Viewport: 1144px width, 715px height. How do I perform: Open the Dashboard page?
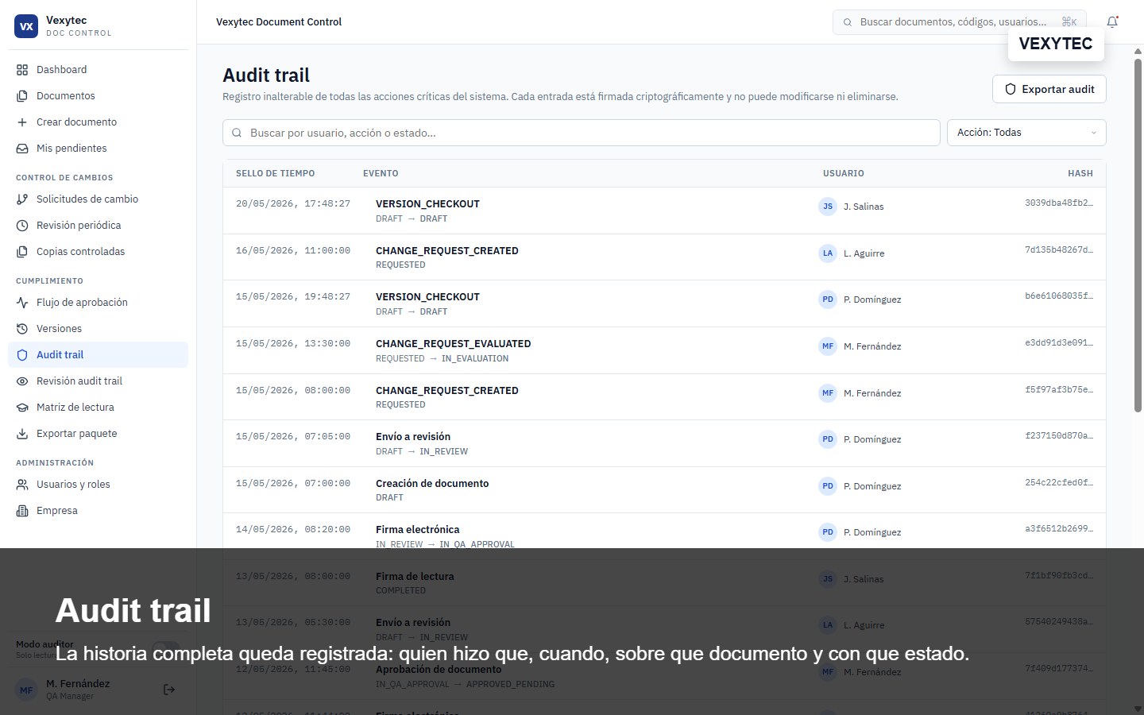pyautogui.click(x=99, y=70)
